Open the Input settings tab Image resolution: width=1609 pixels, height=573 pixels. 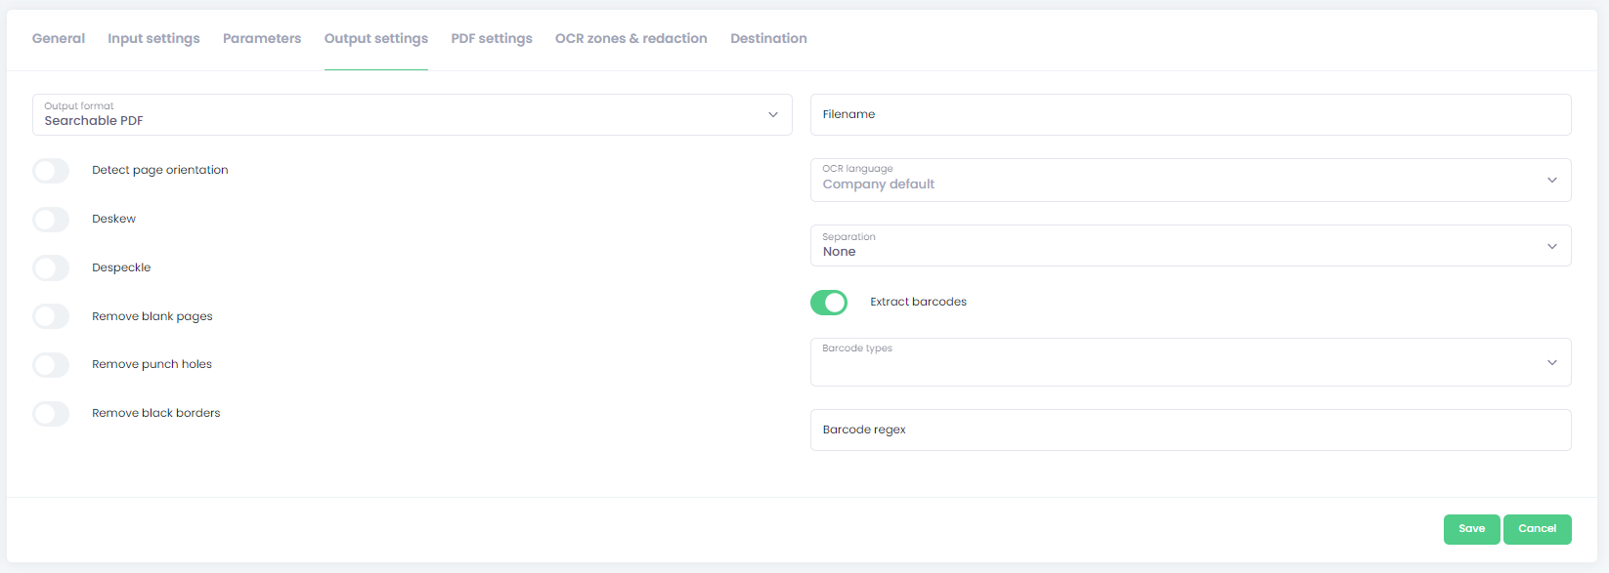(153, 38)
